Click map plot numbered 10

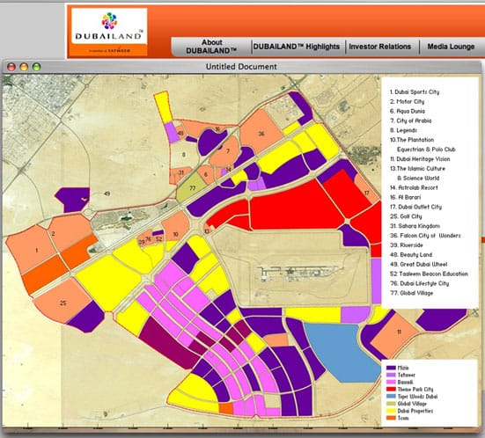point(176,234)
